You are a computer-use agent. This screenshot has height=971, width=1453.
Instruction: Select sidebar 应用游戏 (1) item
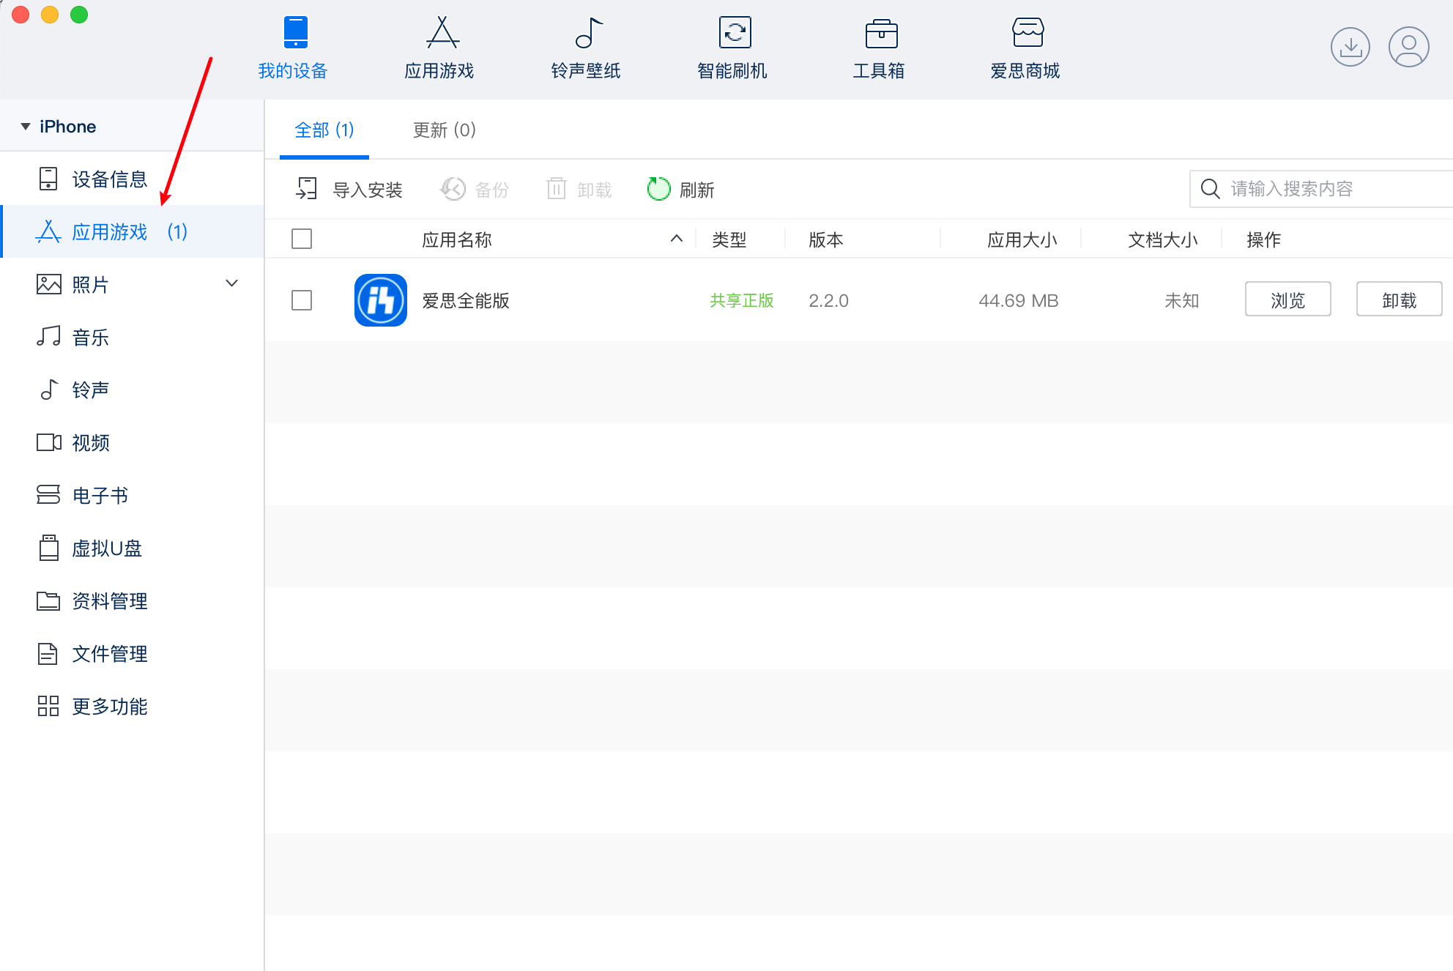133,231
